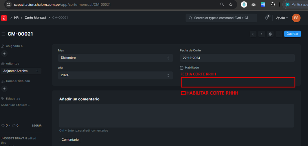Go to next document arrow

coord(262,34)
